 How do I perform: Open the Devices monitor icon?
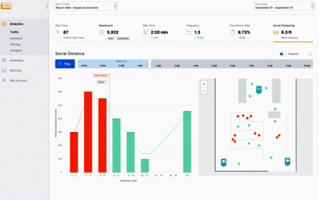4,71
